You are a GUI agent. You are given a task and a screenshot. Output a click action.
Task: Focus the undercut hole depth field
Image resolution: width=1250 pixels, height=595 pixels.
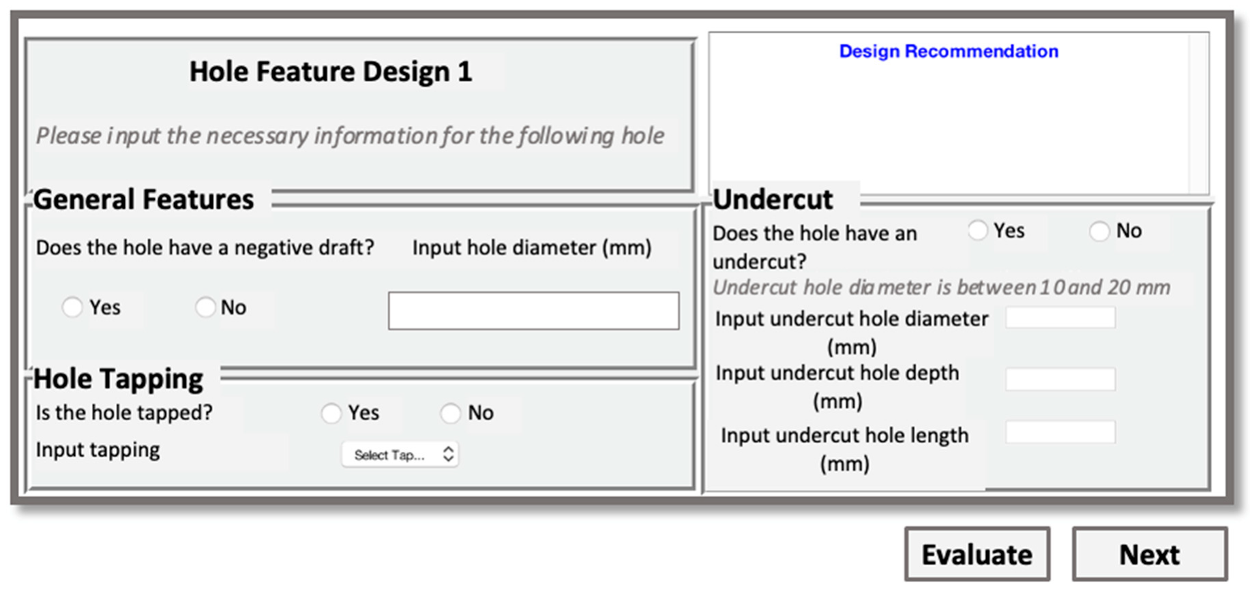coord(1060,379)
